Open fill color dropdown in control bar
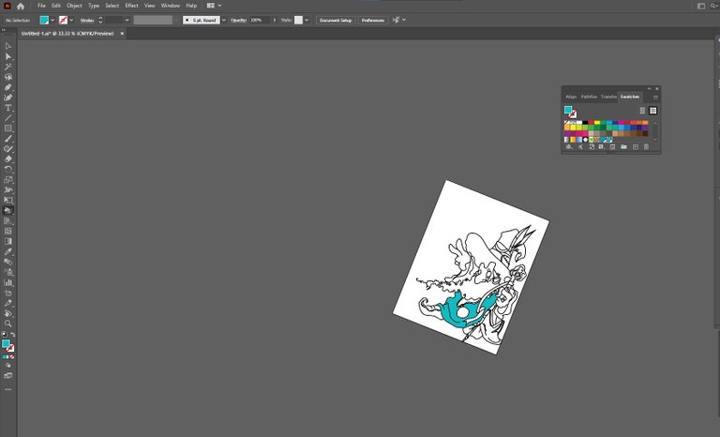This screenshot has width=720, height=437. point(52,21)
